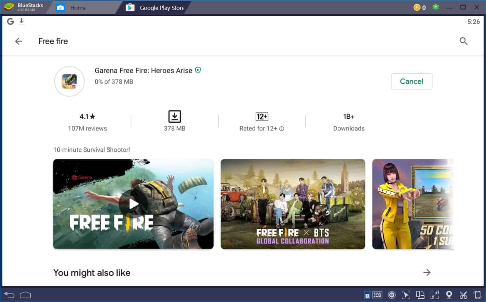Open the rating info circle next to 12+

(282, 129)
